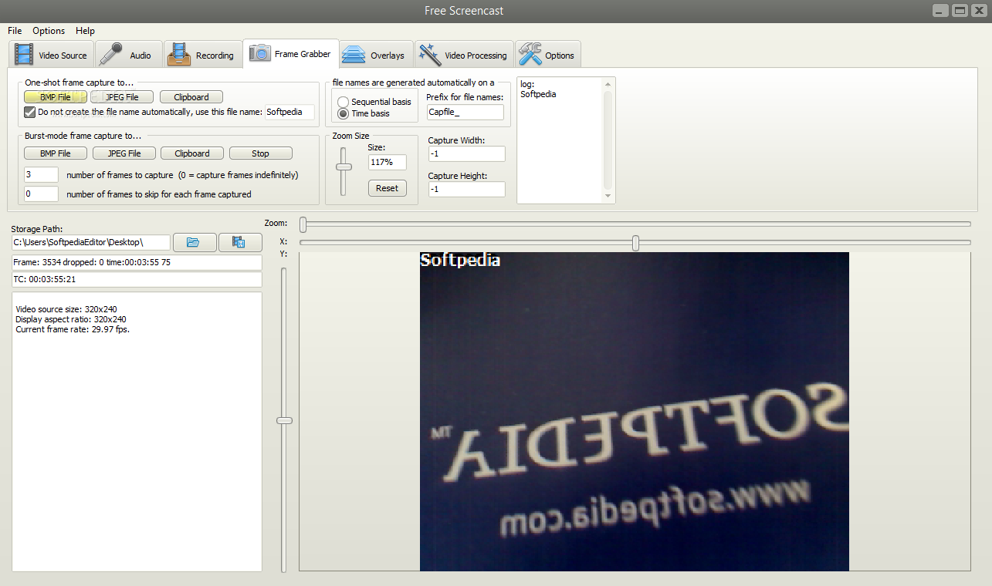Click the webcam video preview image

coord(634,412)
